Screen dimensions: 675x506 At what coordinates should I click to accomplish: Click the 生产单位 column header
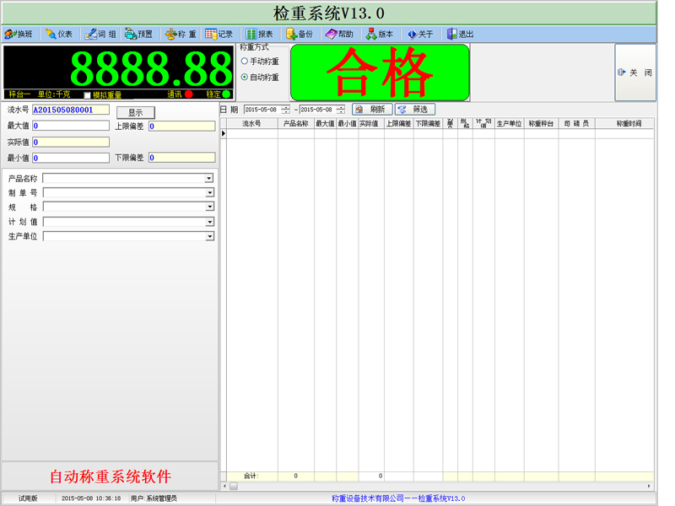(x=510, y=123)
